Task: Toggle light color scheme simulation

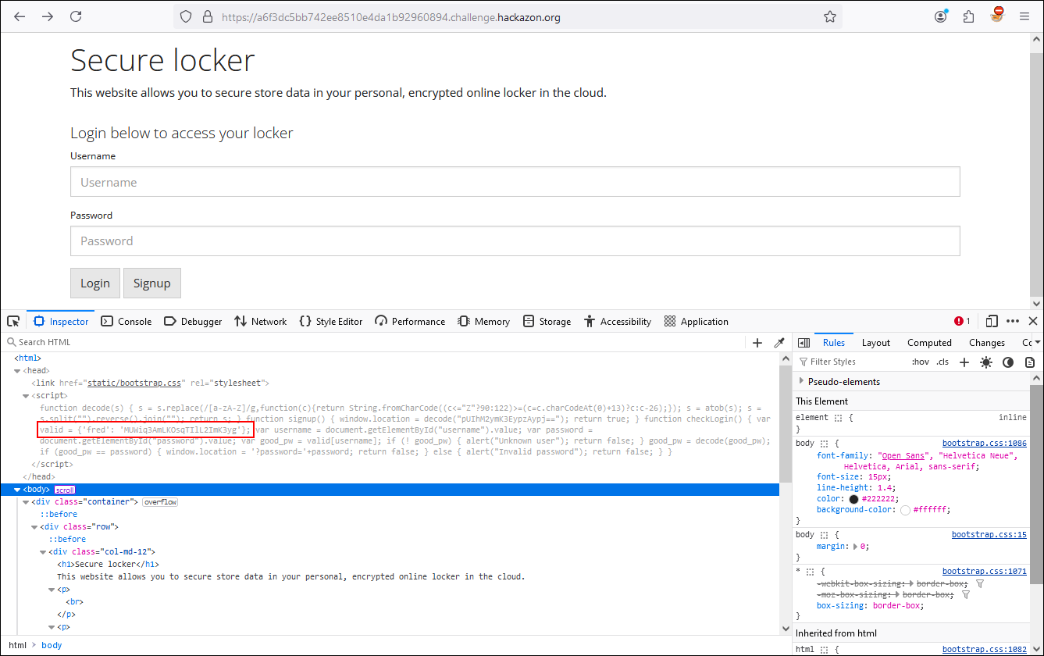Action: tap(986, 362)
